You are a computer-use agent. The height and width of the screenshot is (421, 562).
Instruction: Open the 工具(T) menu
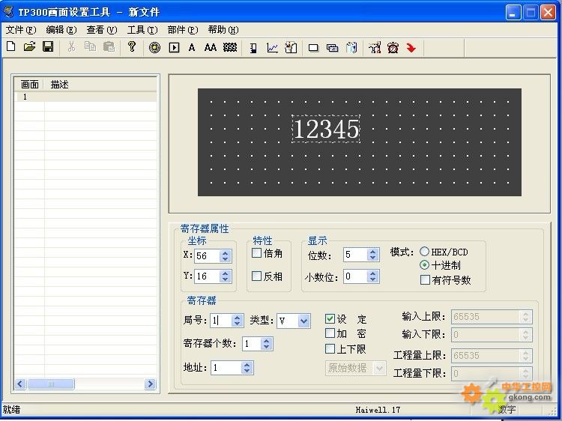coord(142,30)
